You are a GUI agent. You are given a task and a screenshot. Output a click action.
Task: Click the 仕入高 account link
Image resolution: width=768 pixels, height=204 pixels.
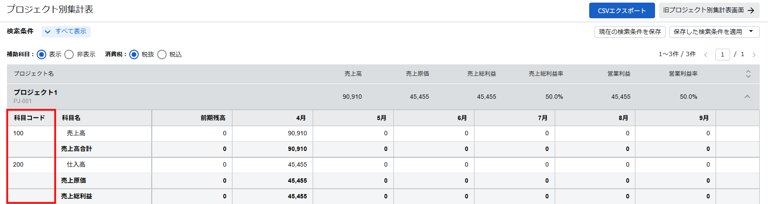(76, 164)
